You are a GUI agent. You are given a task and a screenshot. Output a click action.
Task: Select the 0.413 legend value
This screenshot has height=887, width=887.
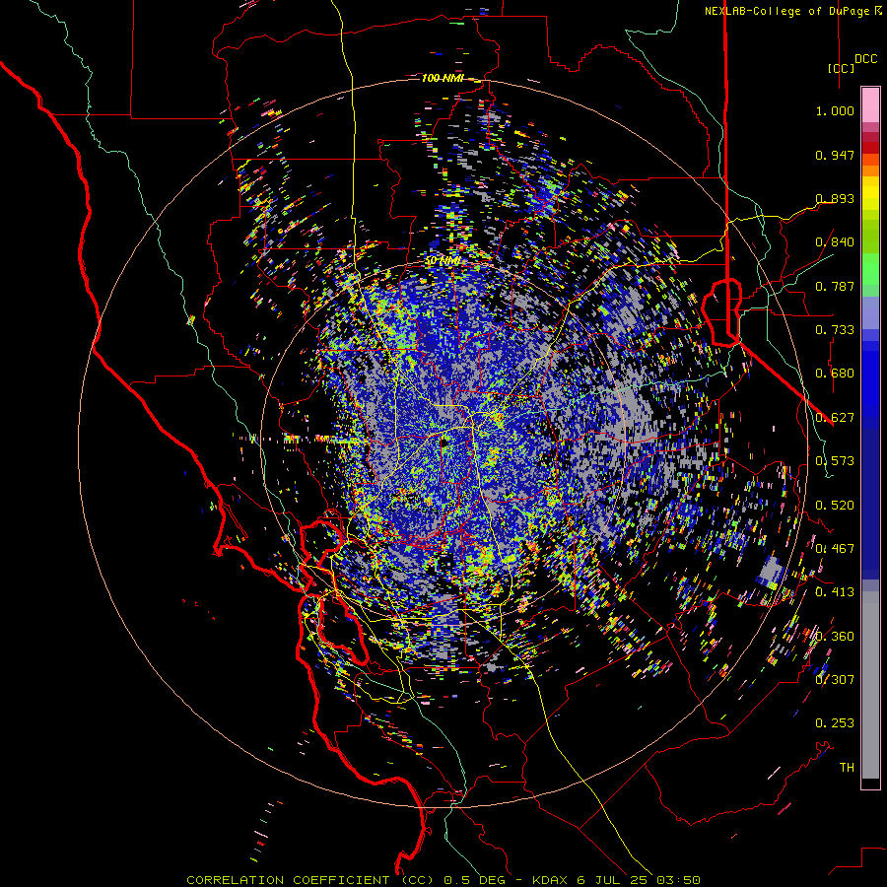(835, 592)
